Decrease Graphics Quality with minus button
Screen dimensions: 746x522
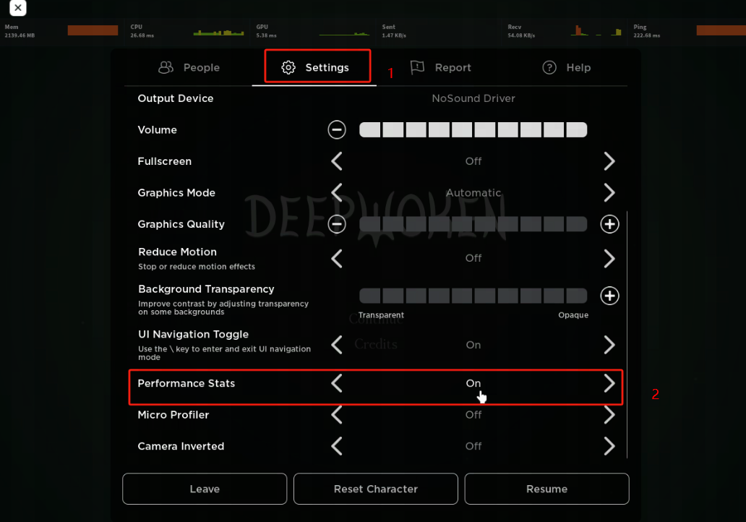[337, 224]
